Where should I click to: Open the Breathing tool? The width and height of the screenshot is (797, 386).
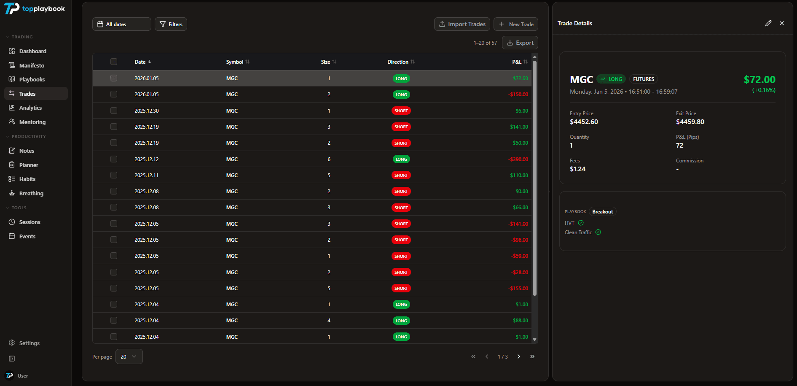31,193
